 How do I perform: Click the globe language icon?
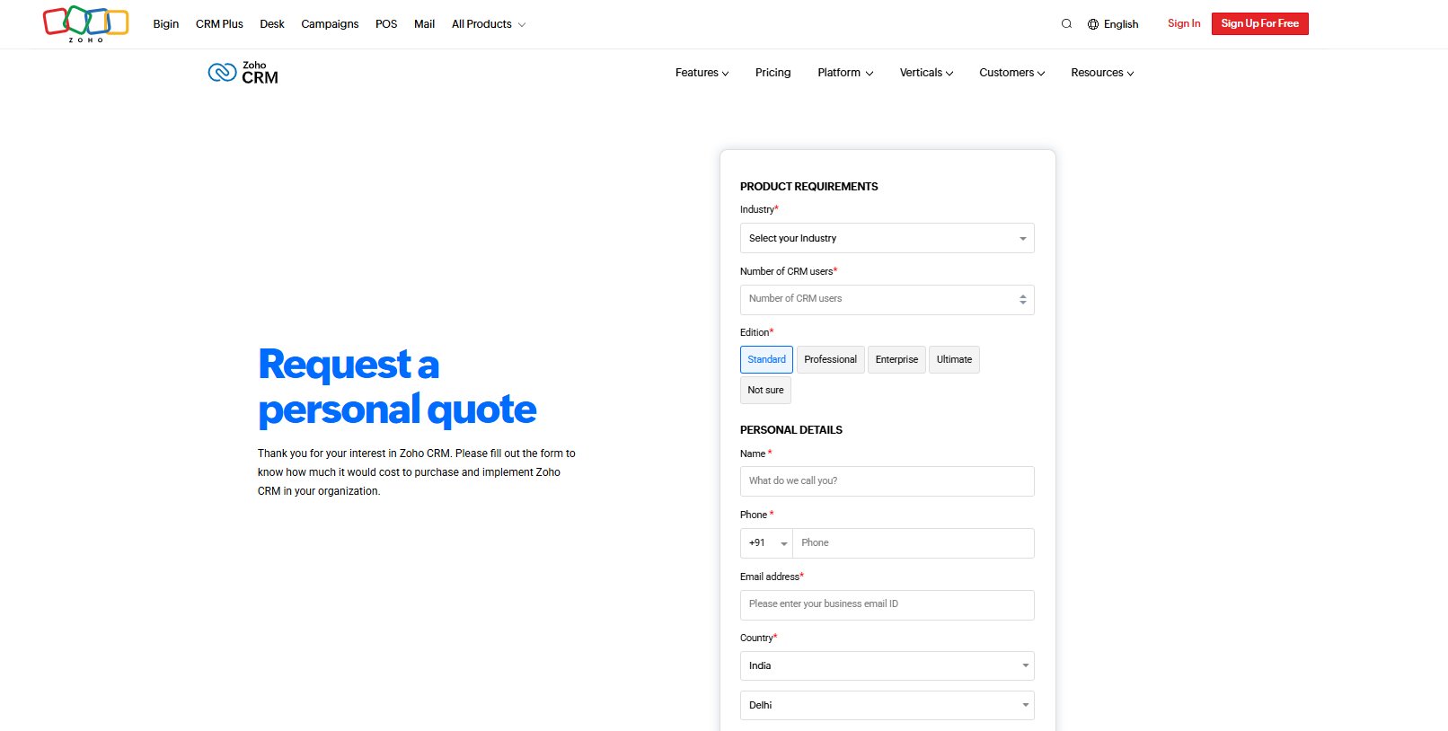tap(1093, 24)
